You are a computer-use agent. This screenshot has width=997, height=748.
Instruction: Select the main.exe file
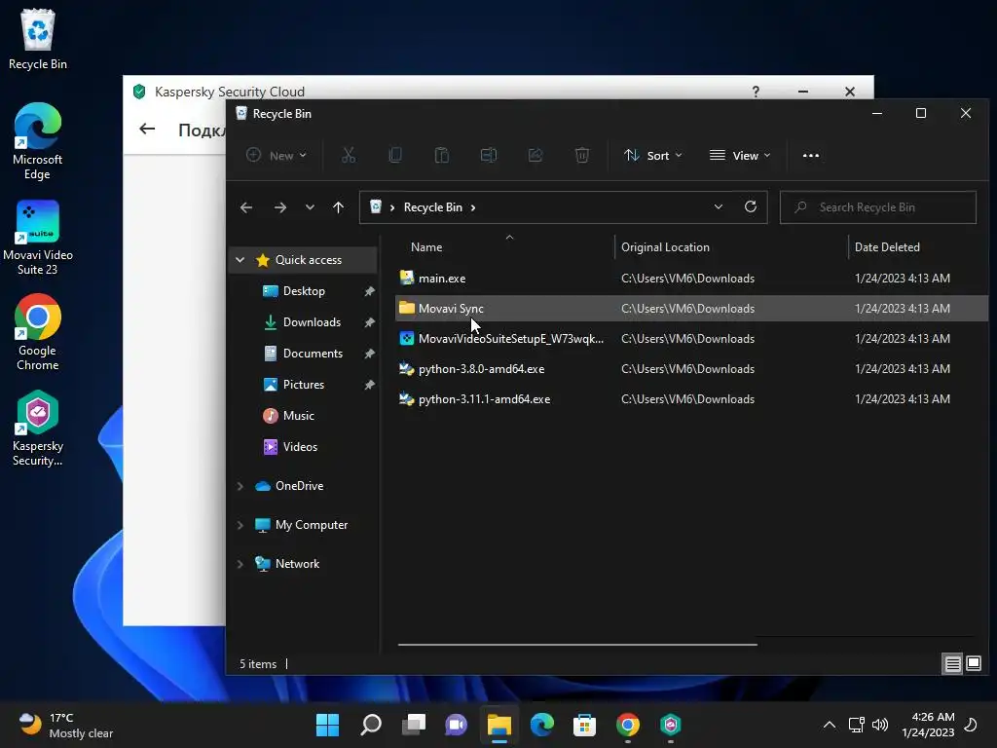tap(692, 279)
